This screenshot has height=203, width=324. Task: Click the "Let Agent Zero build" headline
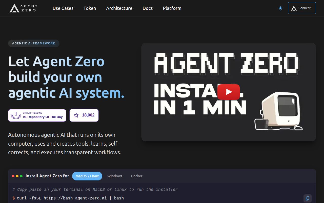(x=66, y=77)
